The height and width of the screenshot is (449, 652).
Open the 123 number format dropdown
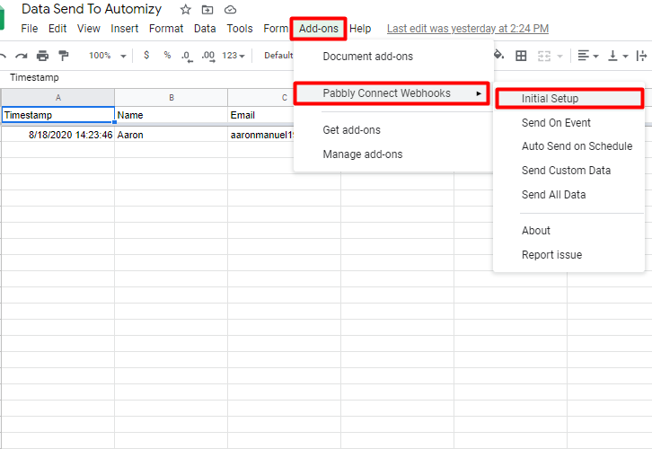(233, 56)
